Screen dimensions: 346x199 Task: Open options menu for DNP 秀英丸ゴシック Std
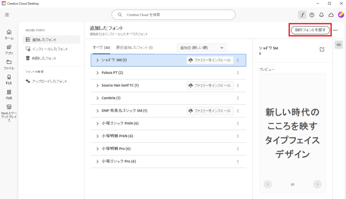pos(238,111)
